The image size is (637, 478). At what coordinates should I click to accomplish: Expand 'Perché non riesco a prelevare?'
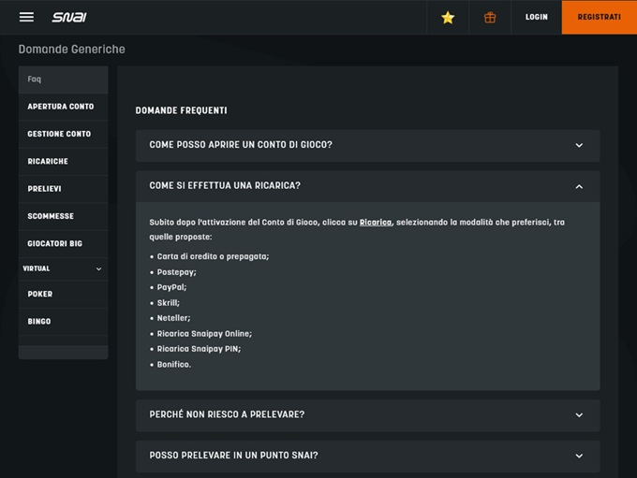pos(367,414)
